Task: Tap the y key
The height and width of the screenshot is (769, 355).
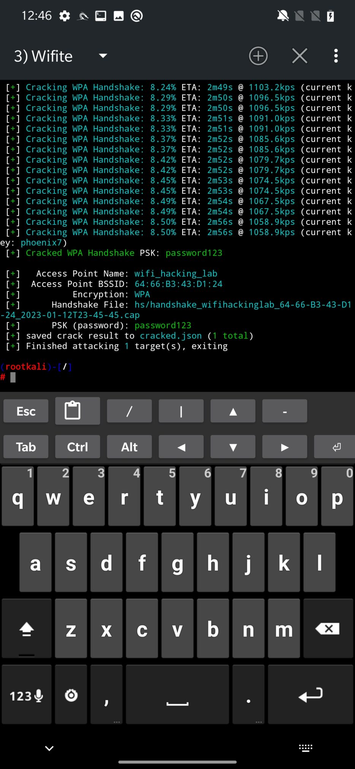Action: click(x=195, y=496)
